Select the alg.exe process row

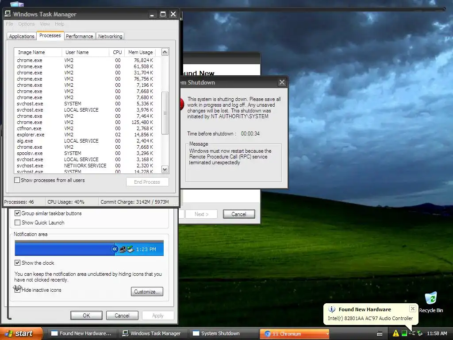tap(88, 141)
